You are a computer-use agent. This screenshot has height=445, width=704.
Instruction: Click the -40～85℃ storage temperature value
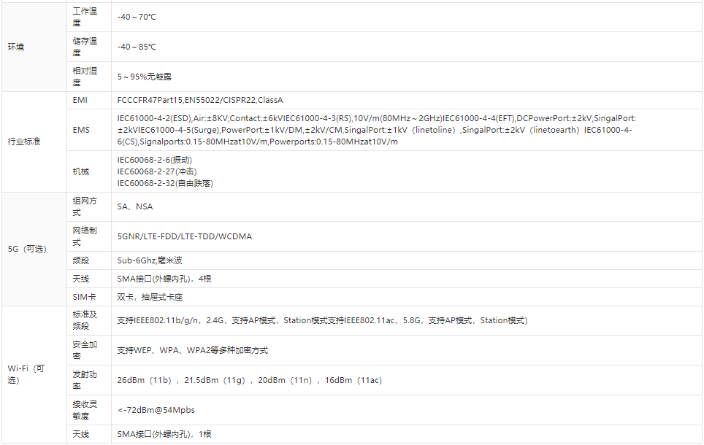click(137, 47)
